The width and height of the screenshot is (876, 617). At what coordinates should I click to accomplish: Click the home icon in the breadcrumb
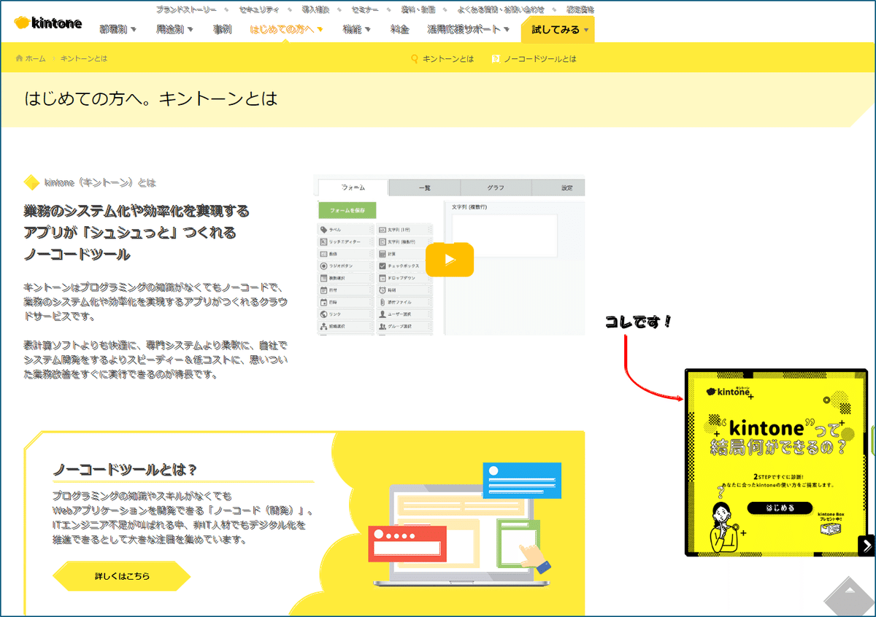pos(19,58)
